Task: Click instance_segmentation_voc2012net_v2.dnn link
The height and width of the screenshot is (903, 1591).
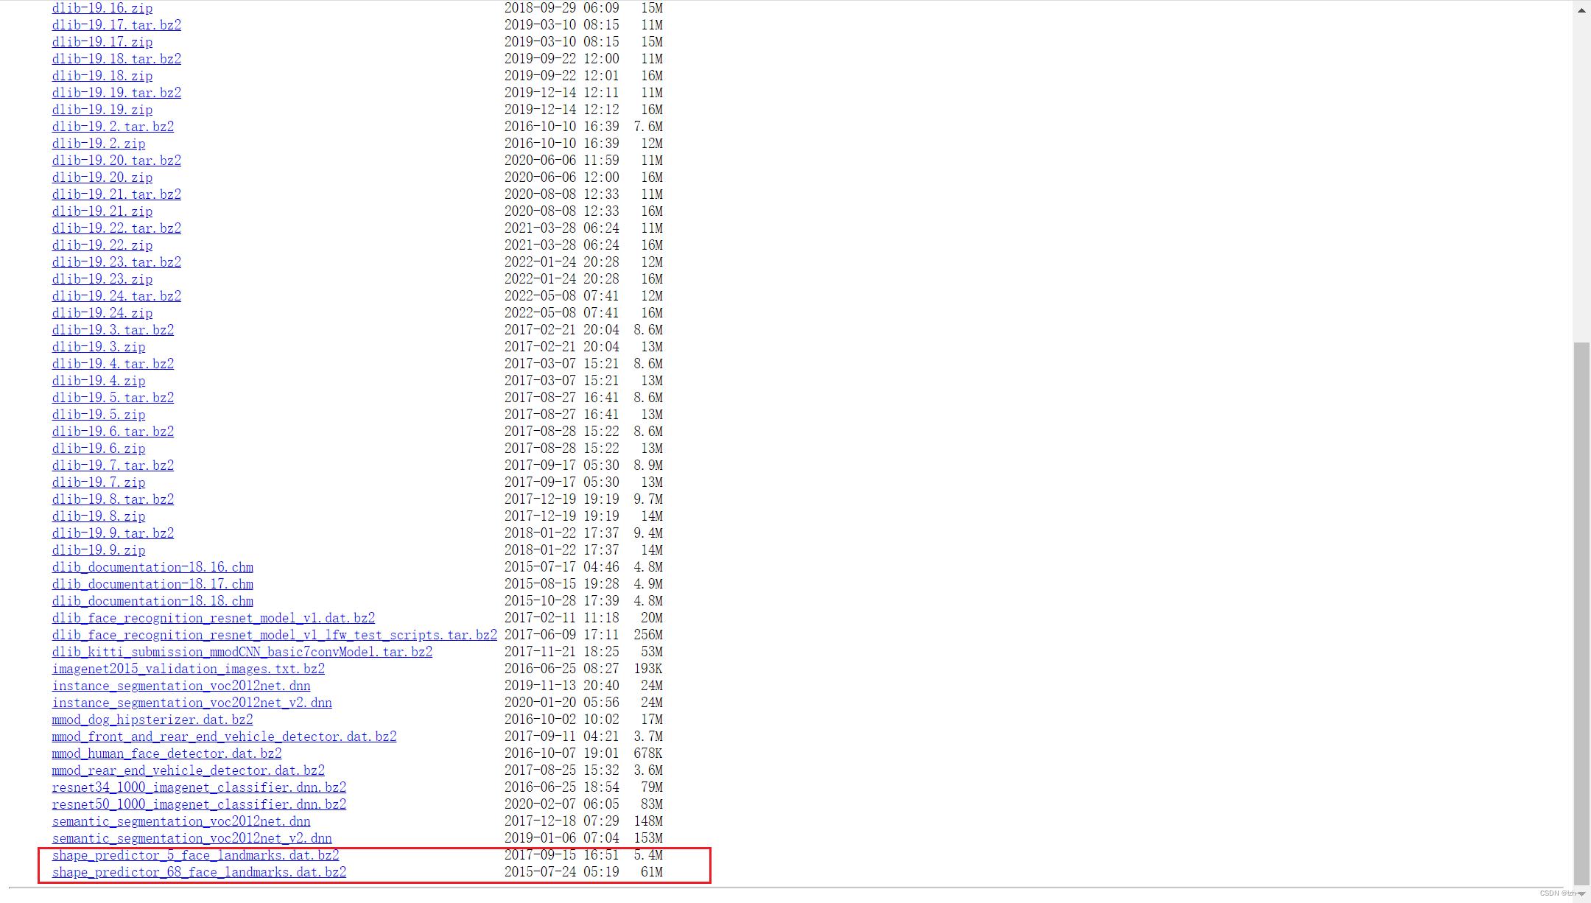Action: [192, 703]
